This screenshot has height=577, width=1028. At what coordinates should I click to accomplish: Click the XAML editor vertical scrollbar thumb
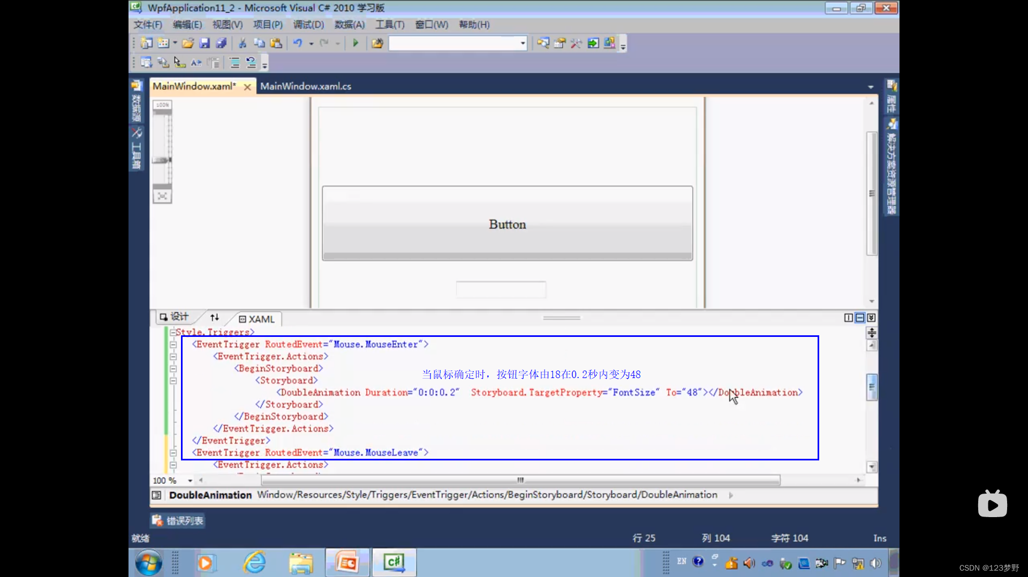(872, 387)
